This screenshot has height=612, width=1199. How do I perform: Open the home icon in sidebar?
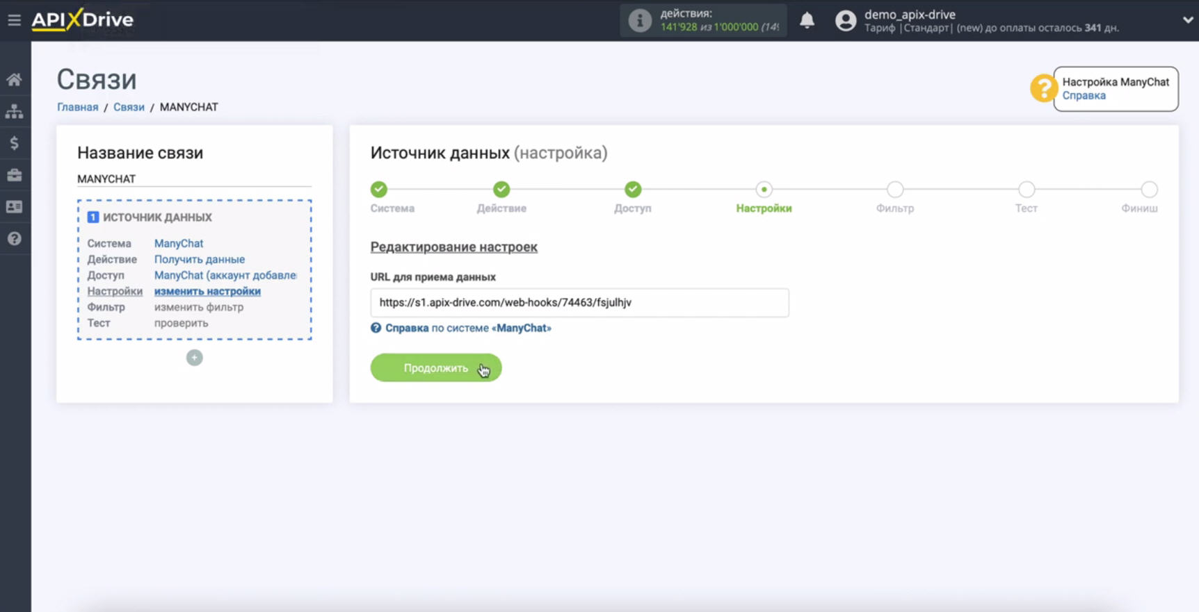click(14, 80)
